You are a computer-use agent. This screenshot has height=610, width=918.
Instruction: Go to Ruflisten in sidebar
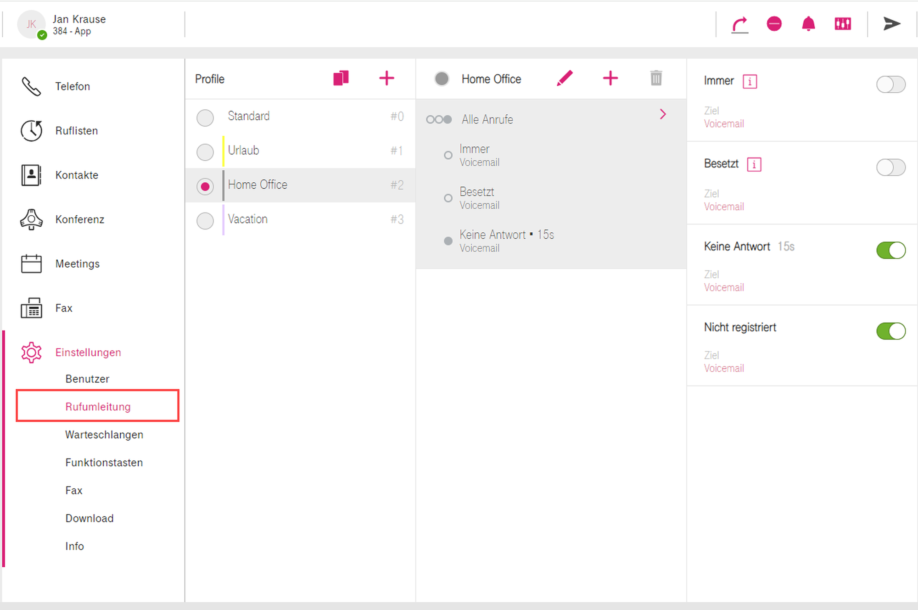tap(76, 131)
